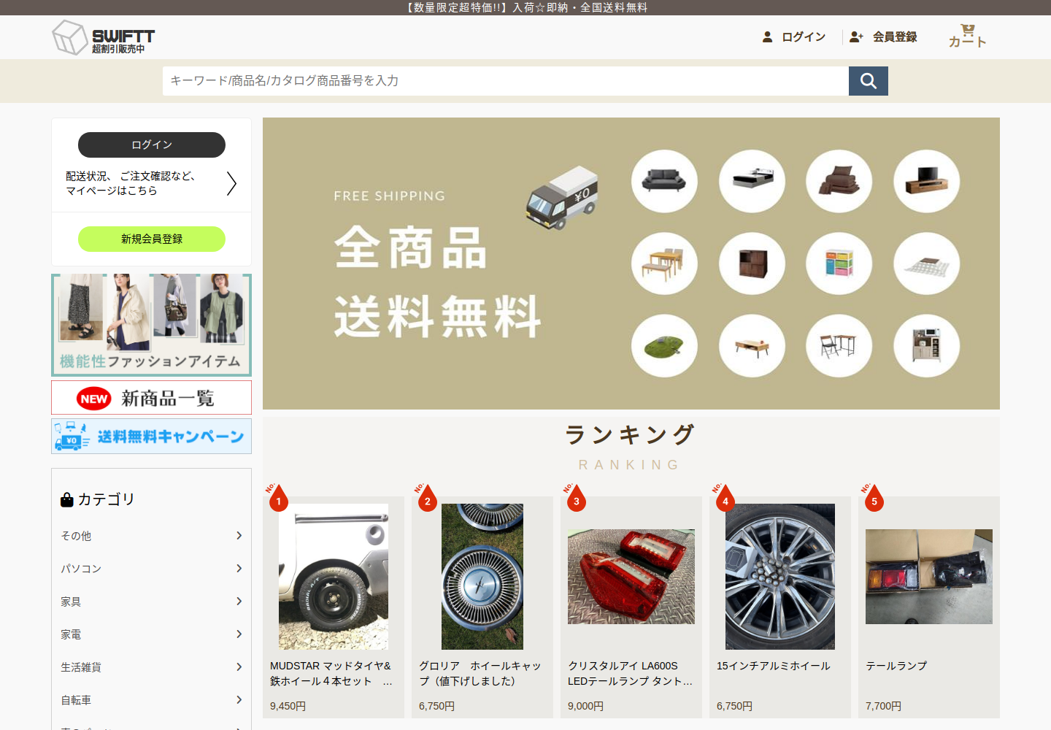
Task: Select the desk and chair circle
Action: click(839, 346)
